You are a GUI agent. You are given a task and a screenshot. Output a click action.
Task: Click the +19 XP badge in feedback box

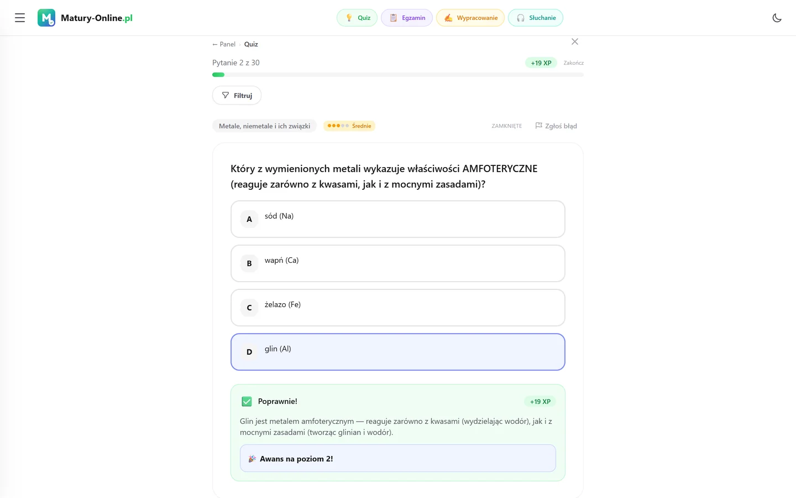540,402
